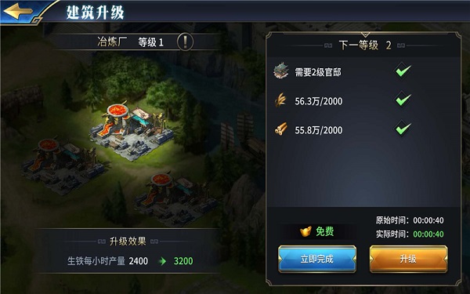470x294 pixels.
Task: Tap the wood logs resource icon
Action: (x=281, y=129)
